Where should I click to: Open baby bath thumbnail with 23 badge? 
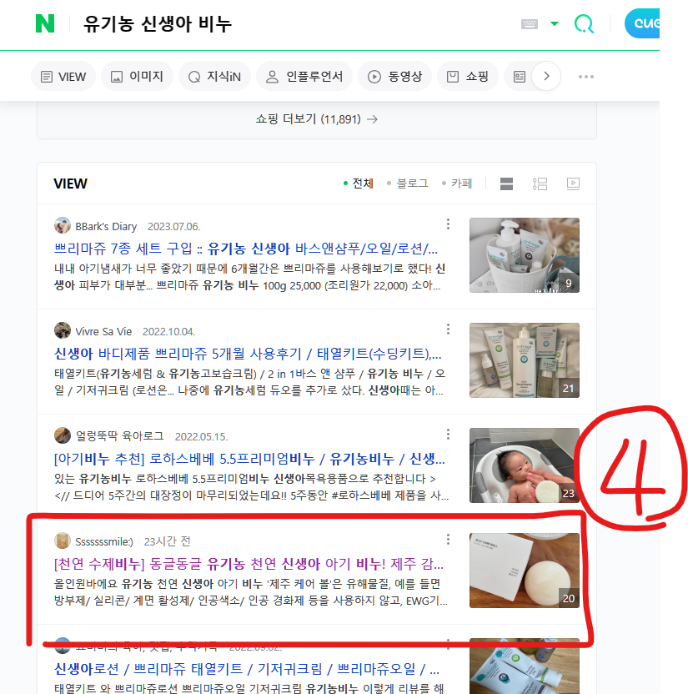(x=525, y=465)
